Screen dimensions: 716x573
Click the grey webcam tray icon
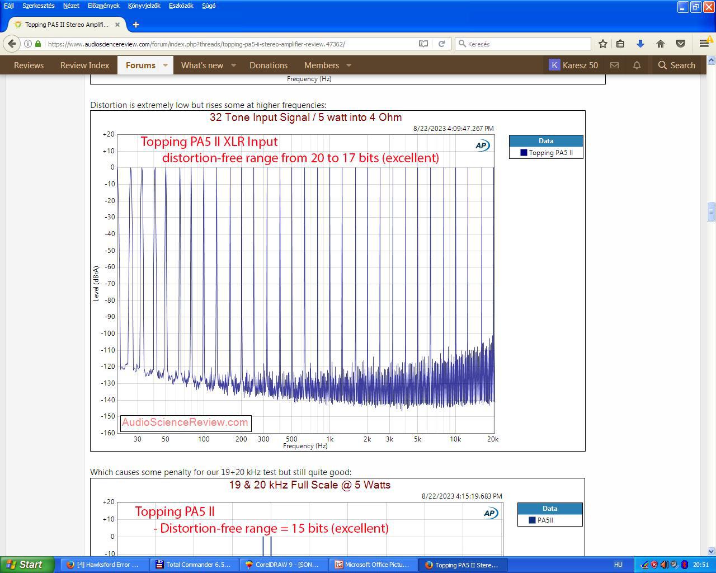(x=673, y=565)
